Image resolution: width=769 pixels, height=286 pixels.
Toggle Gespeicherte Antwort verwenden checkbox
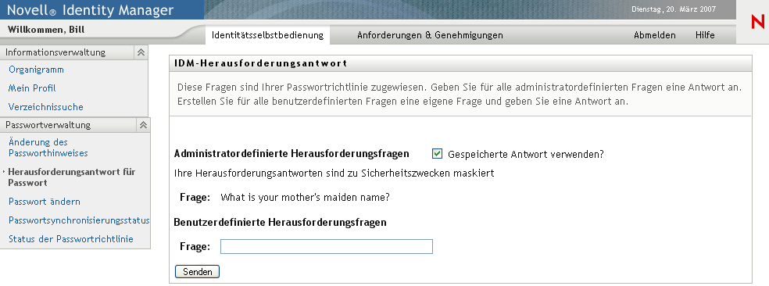[x=437, y=154]
